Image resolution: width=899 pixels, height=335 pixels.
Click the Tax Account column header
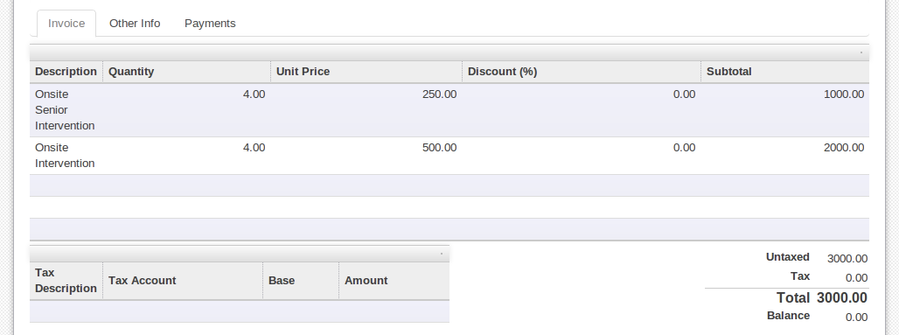[x=183, y=281]
